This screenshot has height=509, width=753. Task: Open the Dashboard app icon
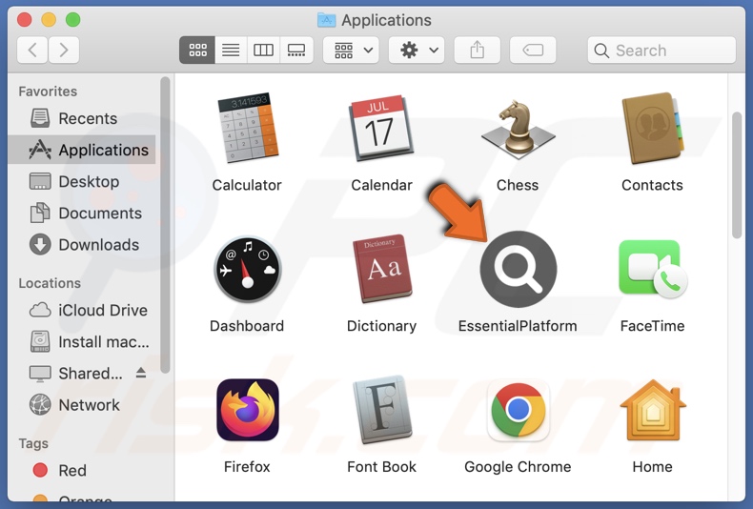tap(247, 270)
